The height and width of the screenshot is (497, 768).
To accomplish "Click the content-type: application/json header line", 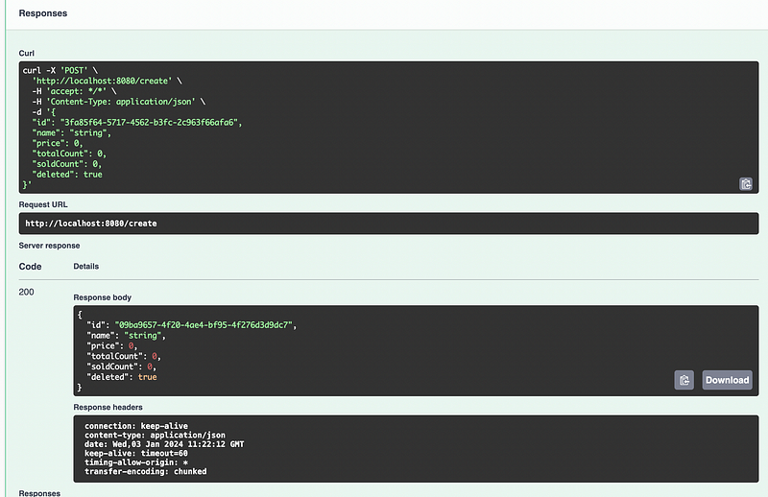I will click(x=154, y=437).
